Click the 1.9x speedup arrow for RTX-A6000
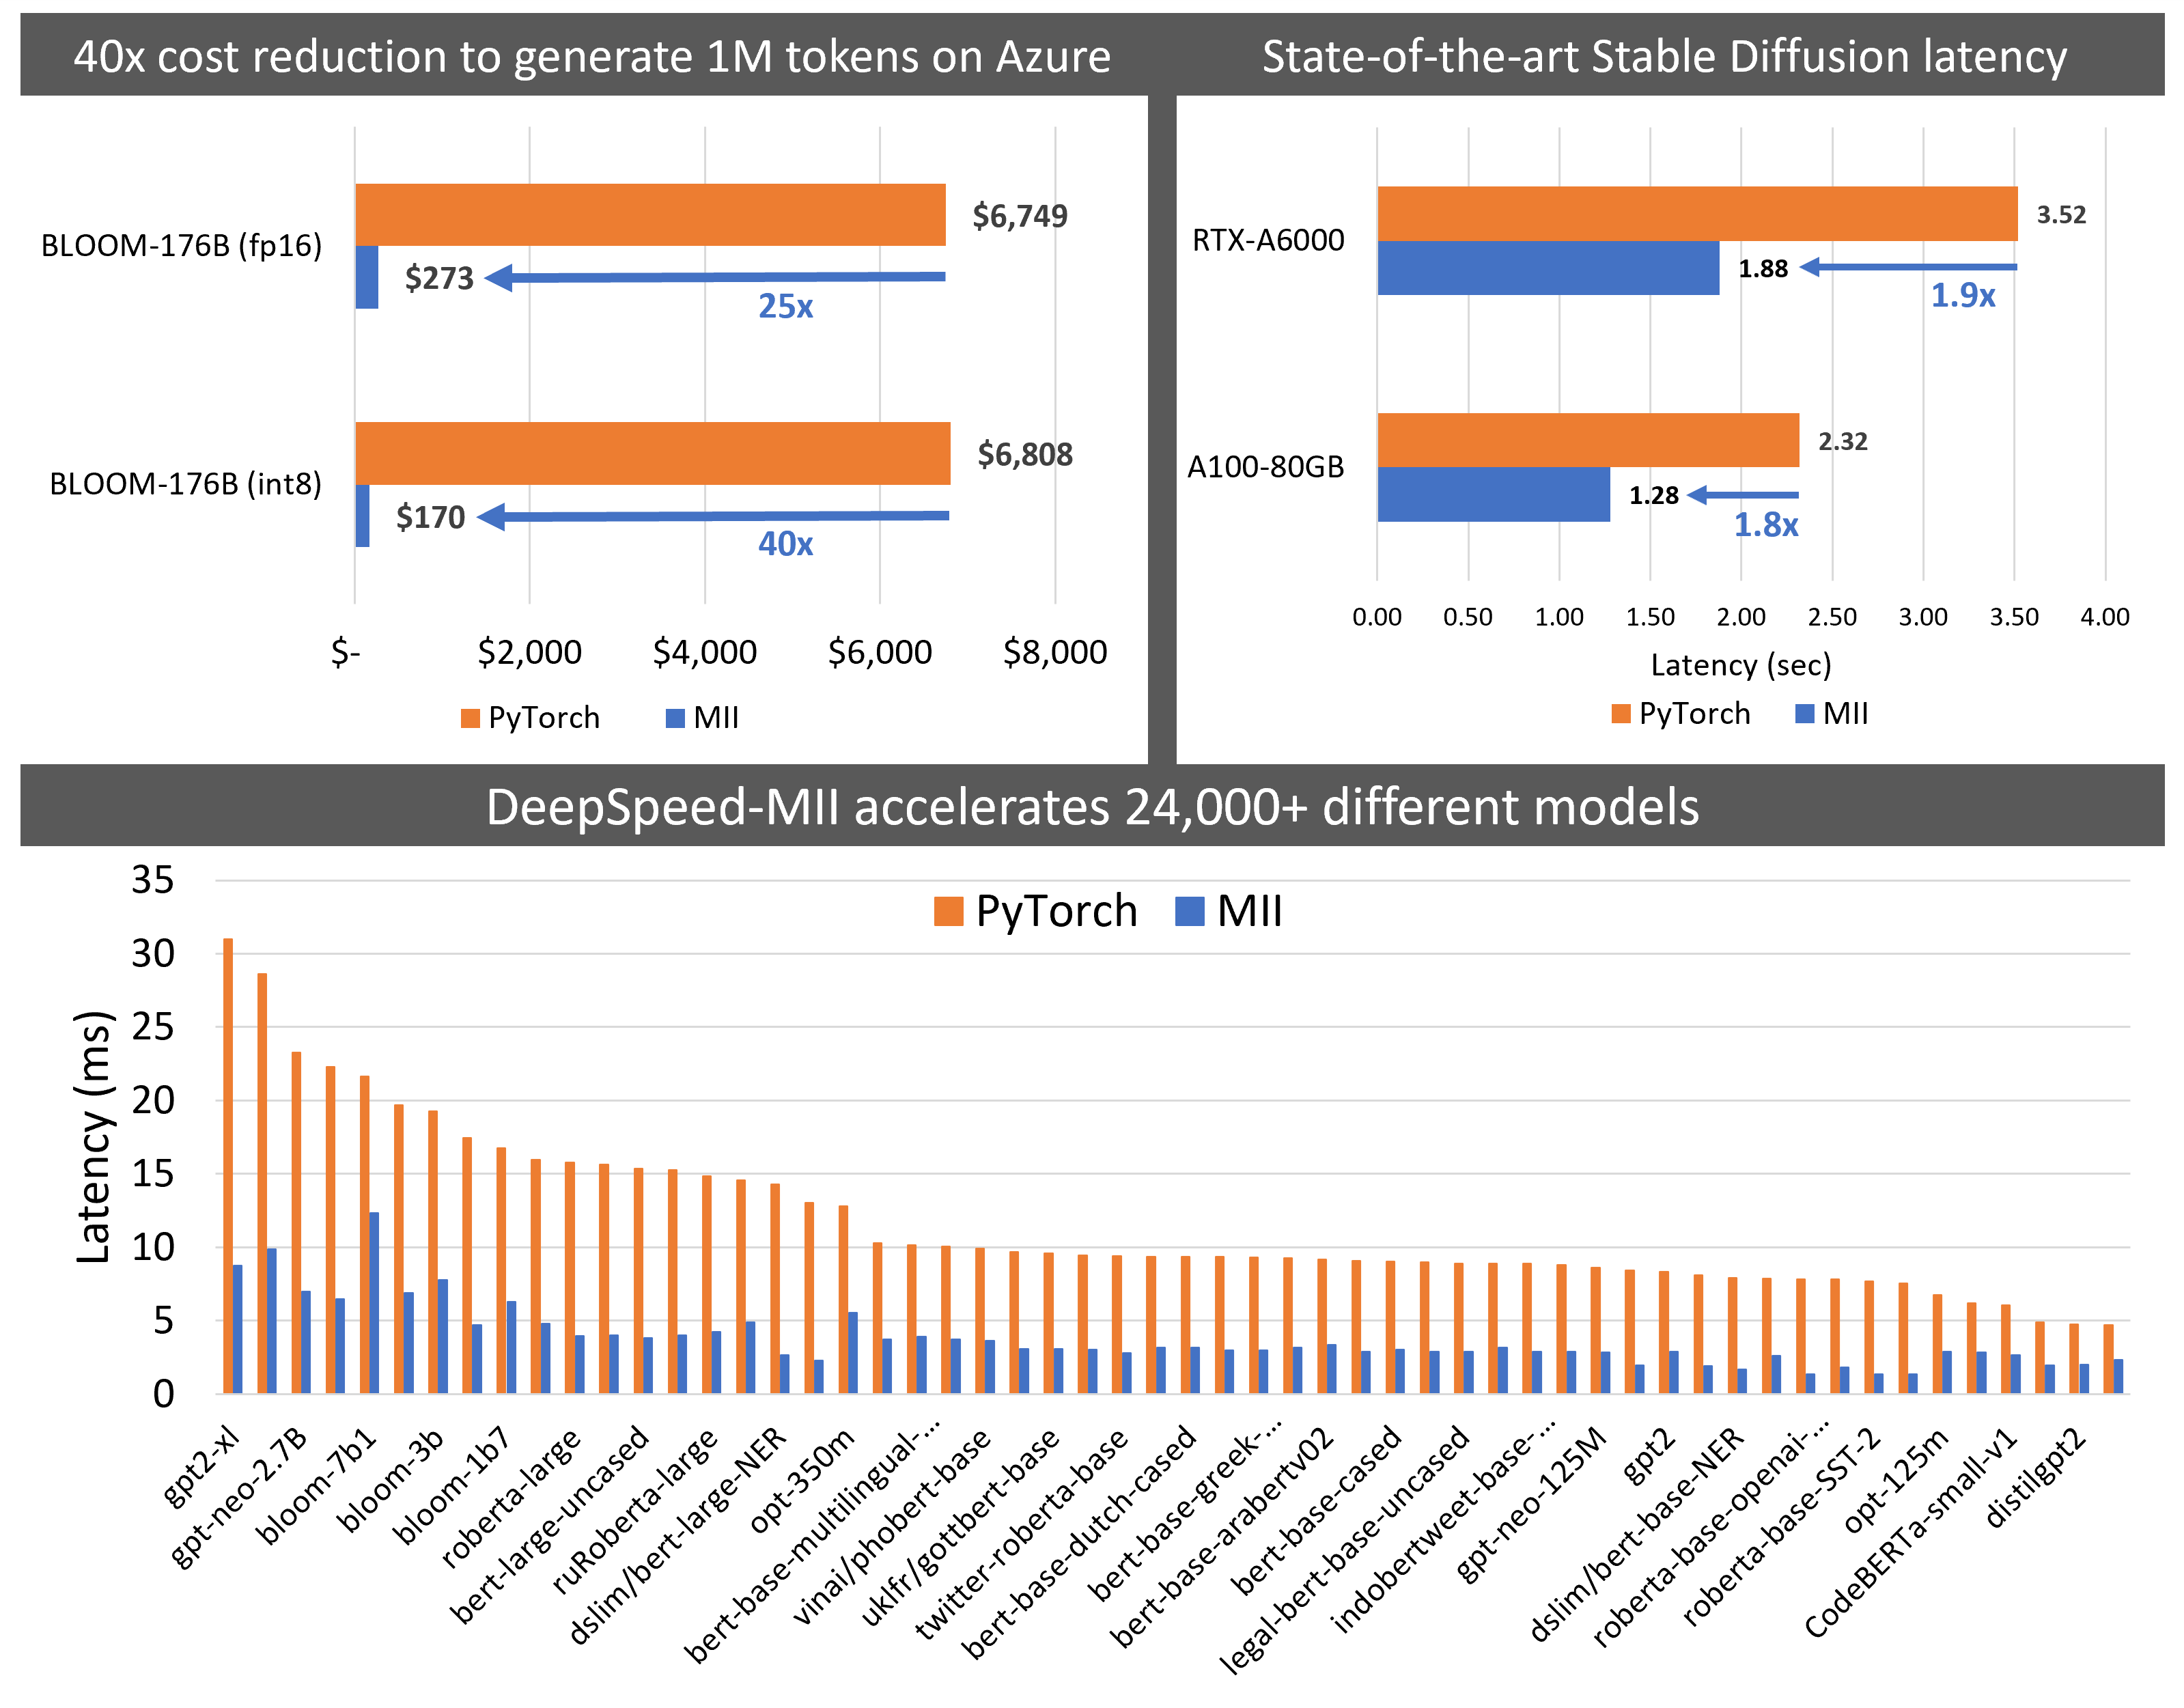This screenshot has height=1708, width=2184. click(1908, 267)
